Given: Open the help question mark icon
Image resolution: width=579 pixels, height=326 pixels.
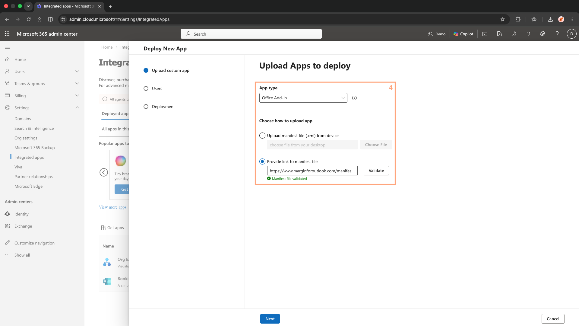Looking at the screenshot, I should pos(557,34).
